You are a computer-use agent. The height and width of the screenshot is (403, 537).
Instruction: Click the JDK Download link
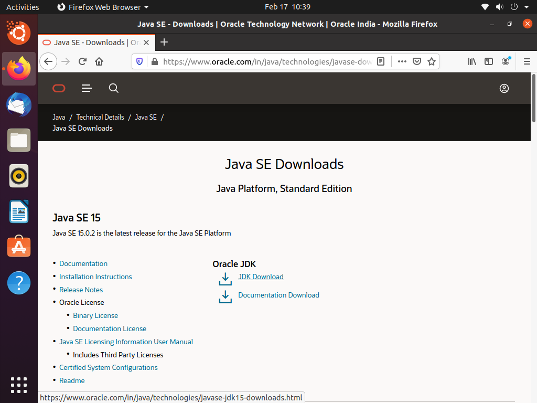pyautogui.click(x=261, y=277)
